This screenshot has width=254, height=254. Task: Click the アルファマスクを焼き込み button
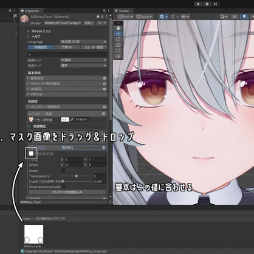[67, 192]
